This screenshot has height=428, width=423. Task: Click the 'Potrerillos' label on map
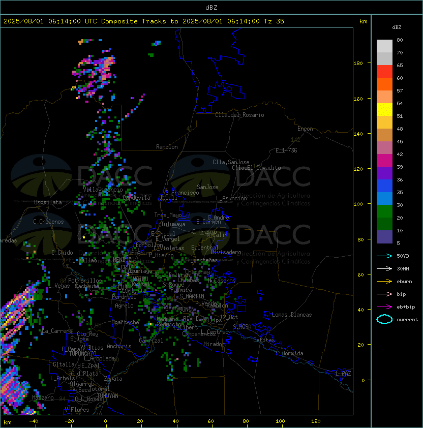[85, 281]
